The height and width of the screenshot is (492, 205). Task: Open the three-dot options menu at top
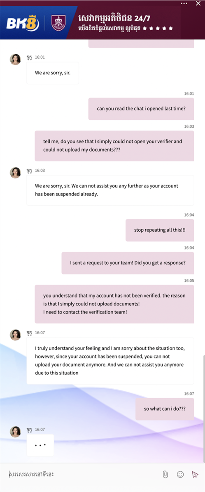[x=184, y=3]
